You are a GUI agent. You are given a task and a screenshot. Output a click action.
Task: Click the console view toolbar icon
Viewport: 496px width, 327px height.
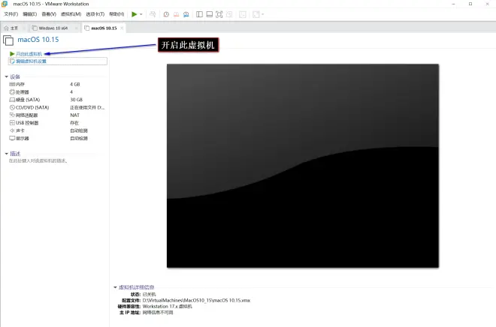pos(243,14)
